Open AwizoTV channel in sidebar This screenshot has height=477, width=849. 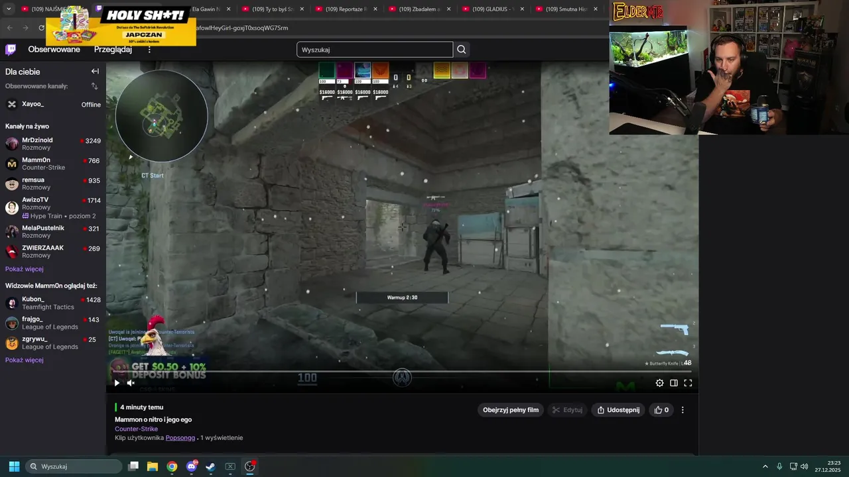click(53, 207)
